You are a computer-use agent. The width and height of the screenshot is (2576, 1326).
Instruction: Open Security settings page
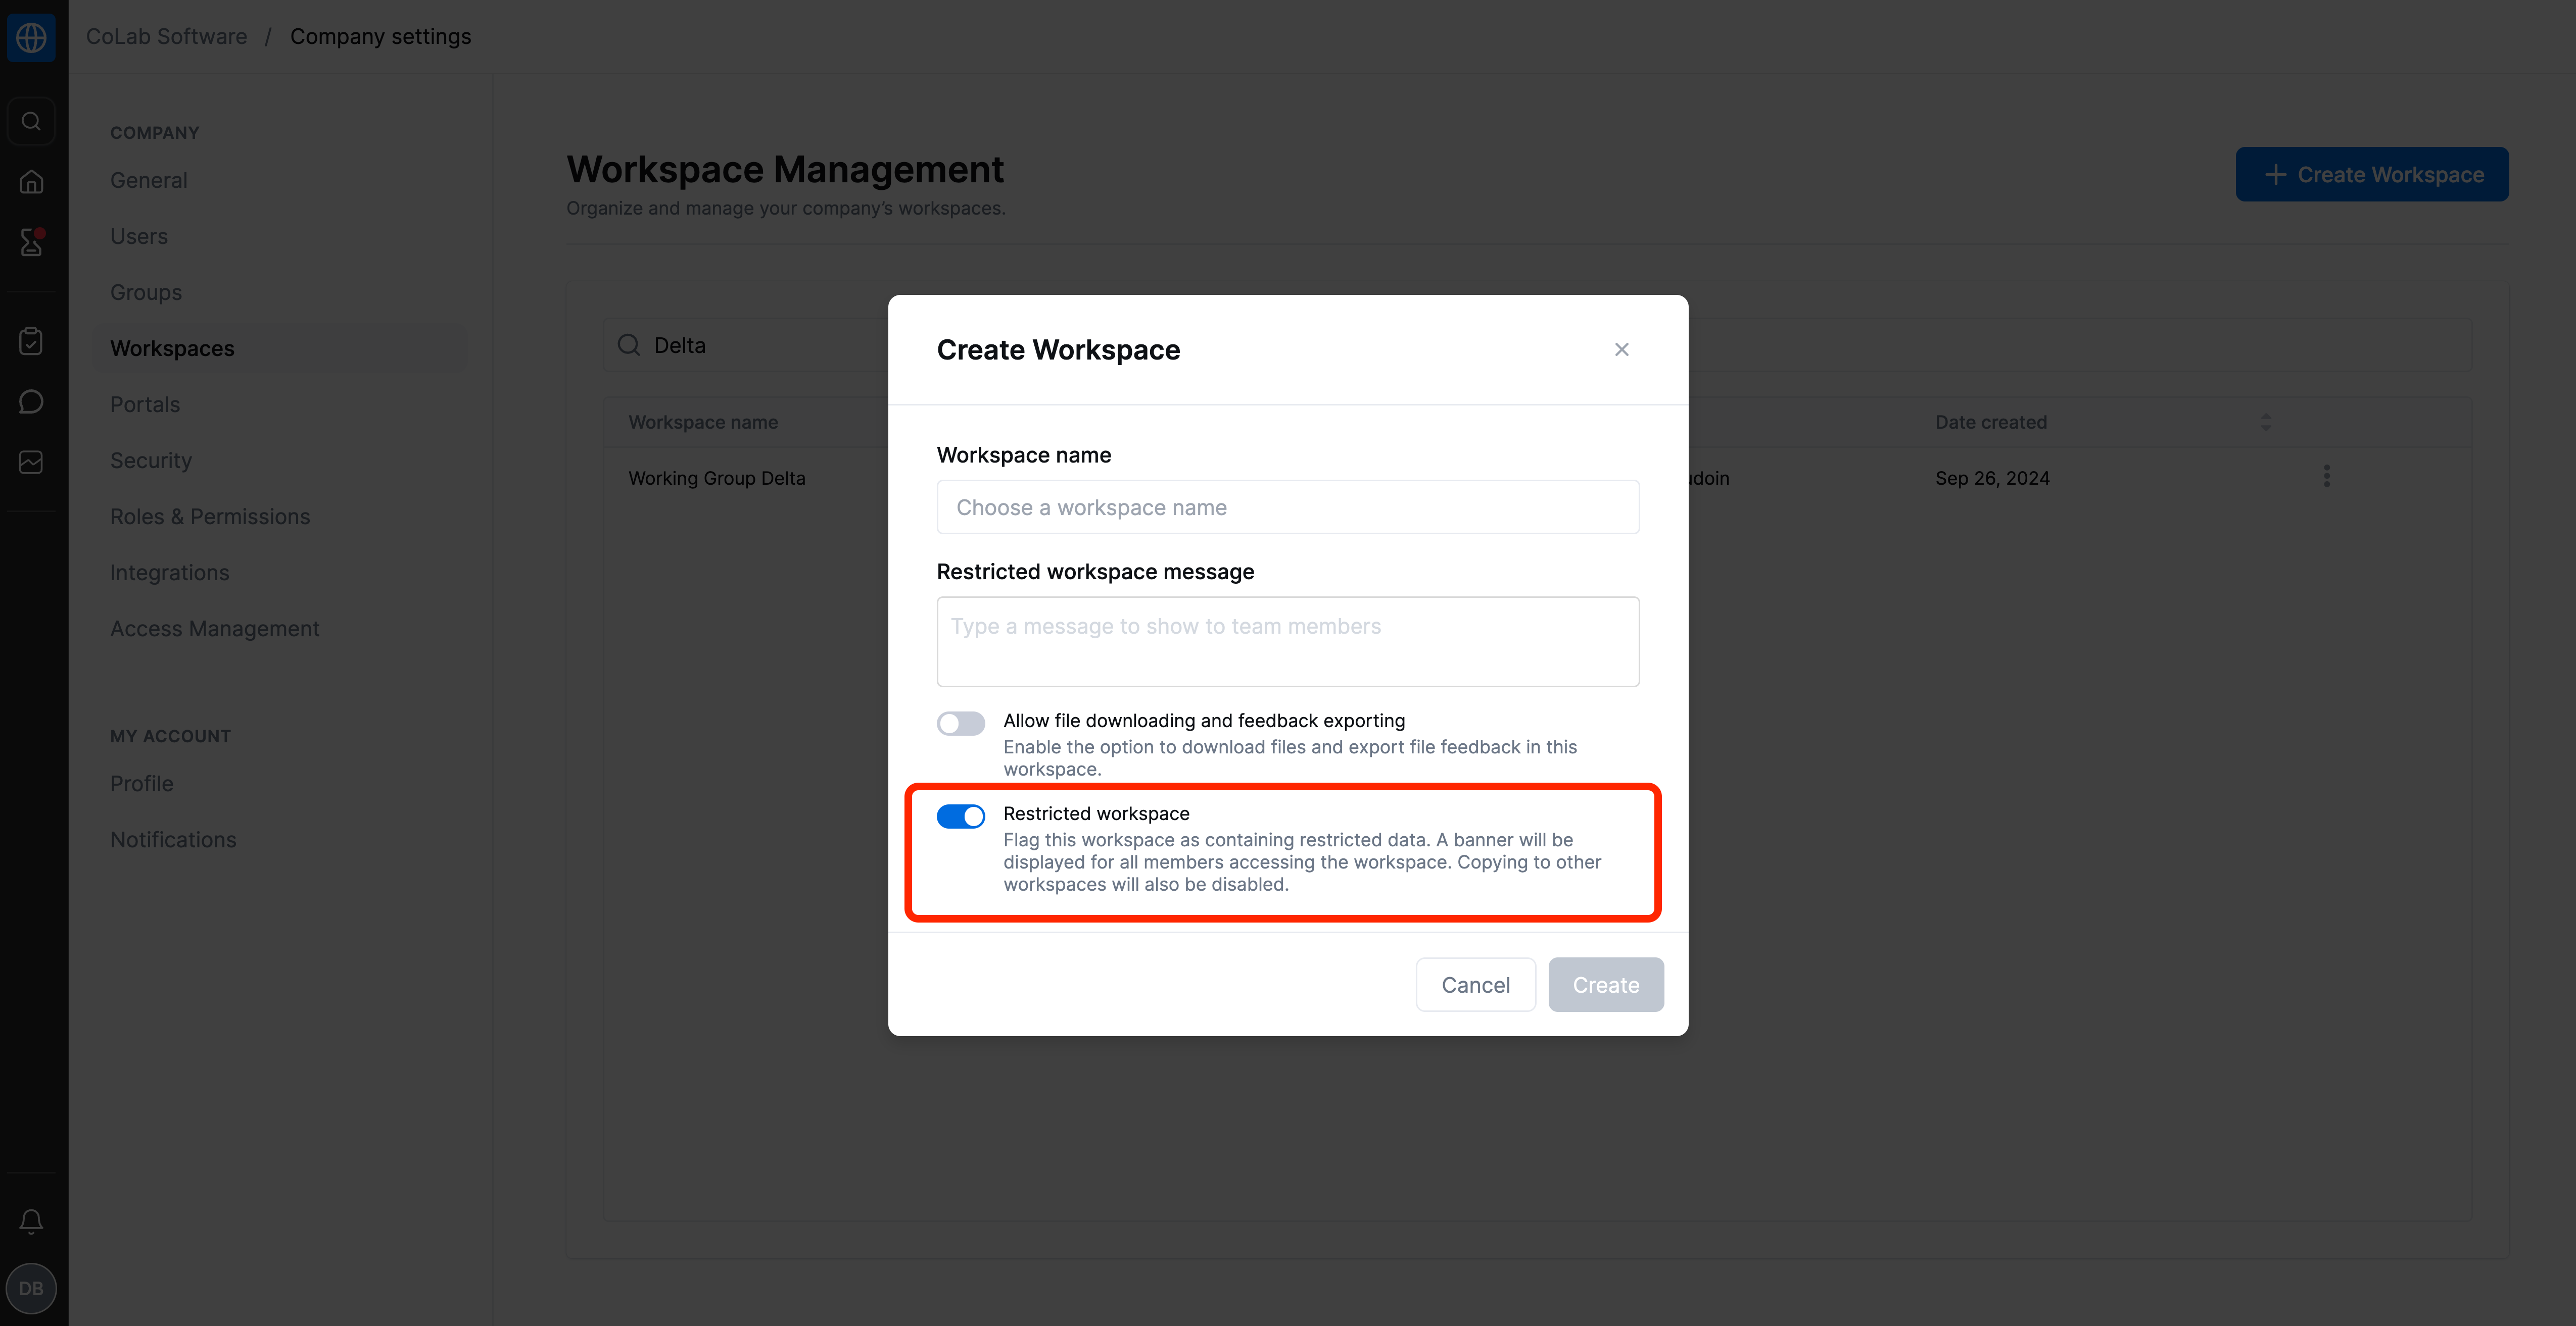[x=151, y=461]
